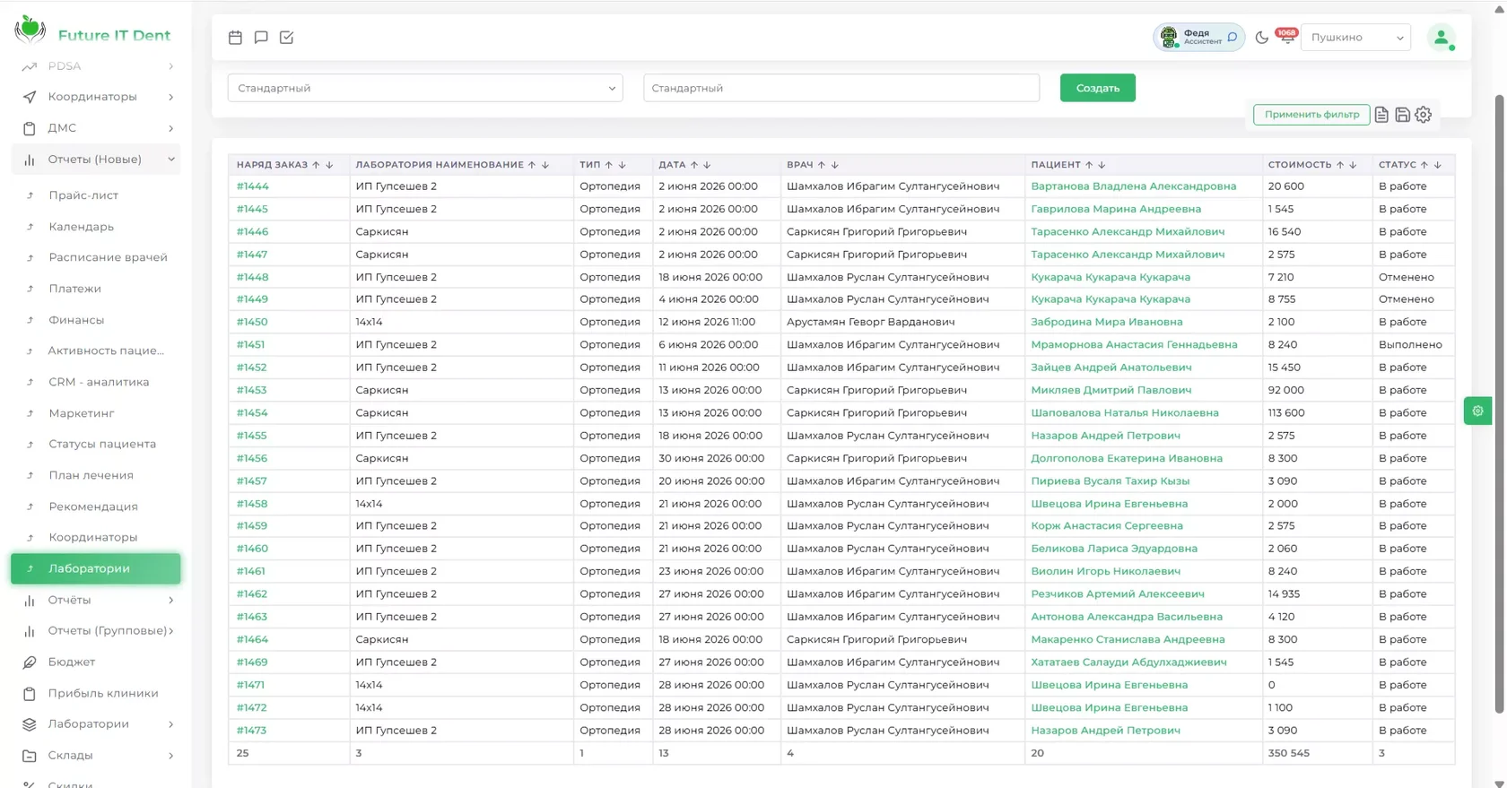
Task: Open the user profile avatar
Action: coord(1442,38)
